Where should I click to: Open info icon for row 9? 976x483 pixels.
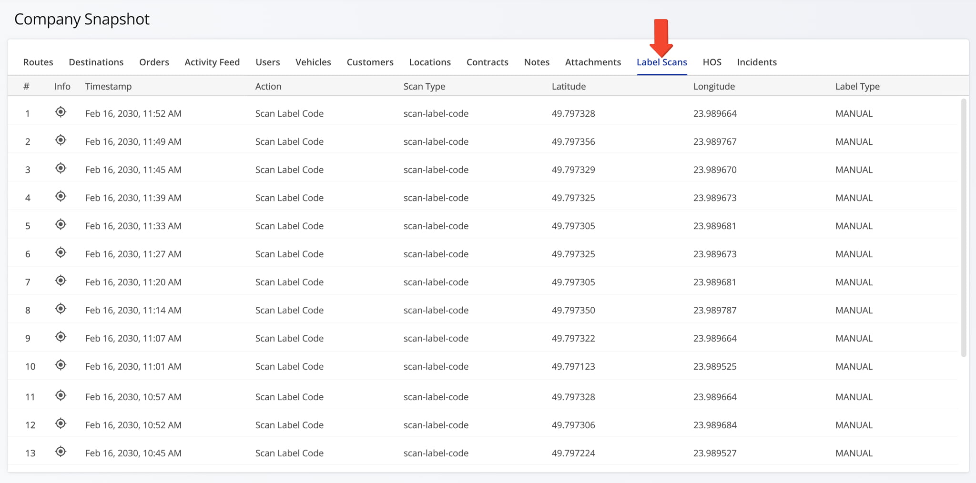tap(61, 337)
